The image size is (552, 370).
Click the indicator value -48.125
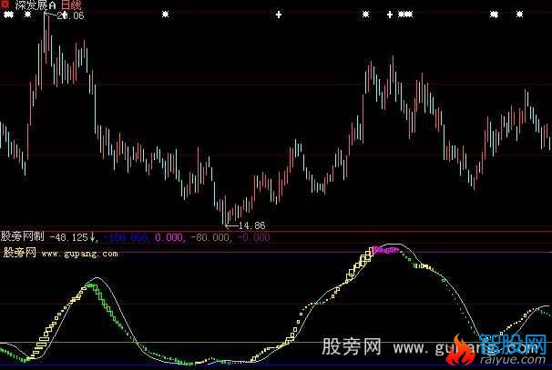(x=68, y=237)
